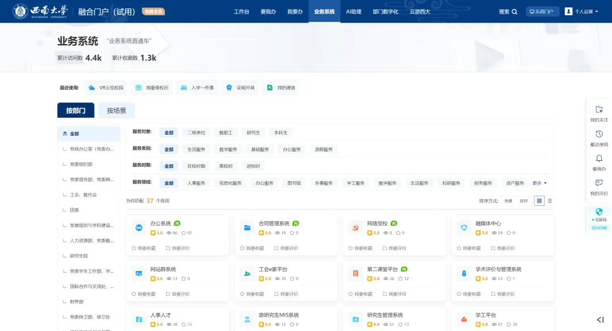Filter service target by 研究生
This screenshot has width=612, height=331.
[x=253, y=132]
